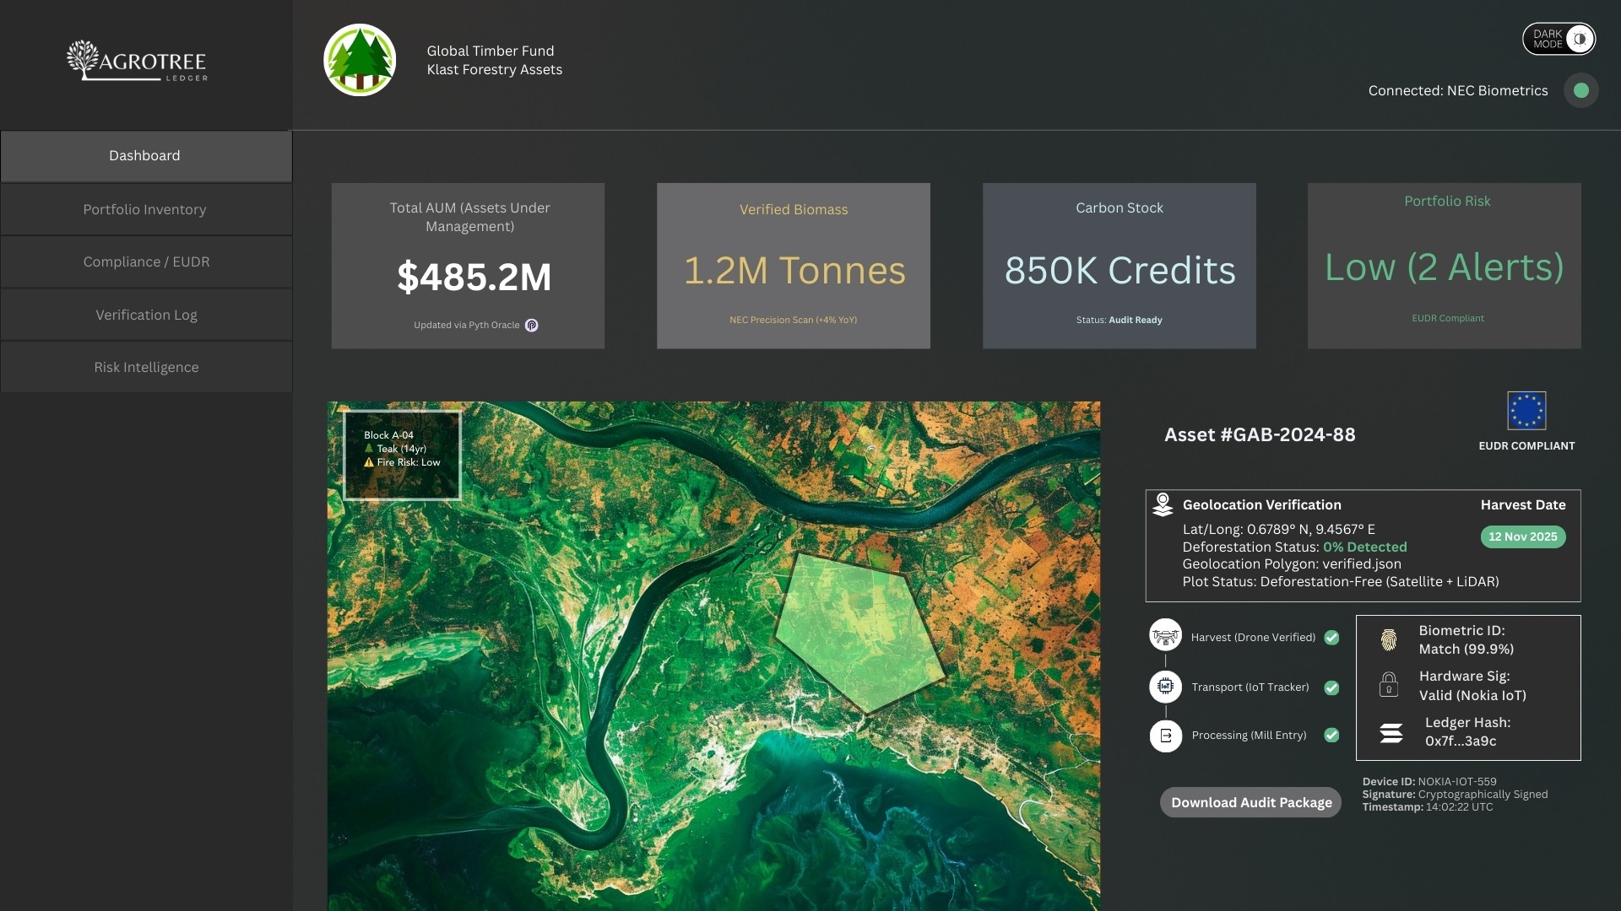This screenshot has height=911, width=1621.
Task: Open Portfolio Inventory
Action: [x=145, y=209]
